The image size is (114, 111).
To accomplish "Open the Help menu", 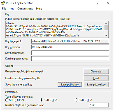I will coord(39,9).
